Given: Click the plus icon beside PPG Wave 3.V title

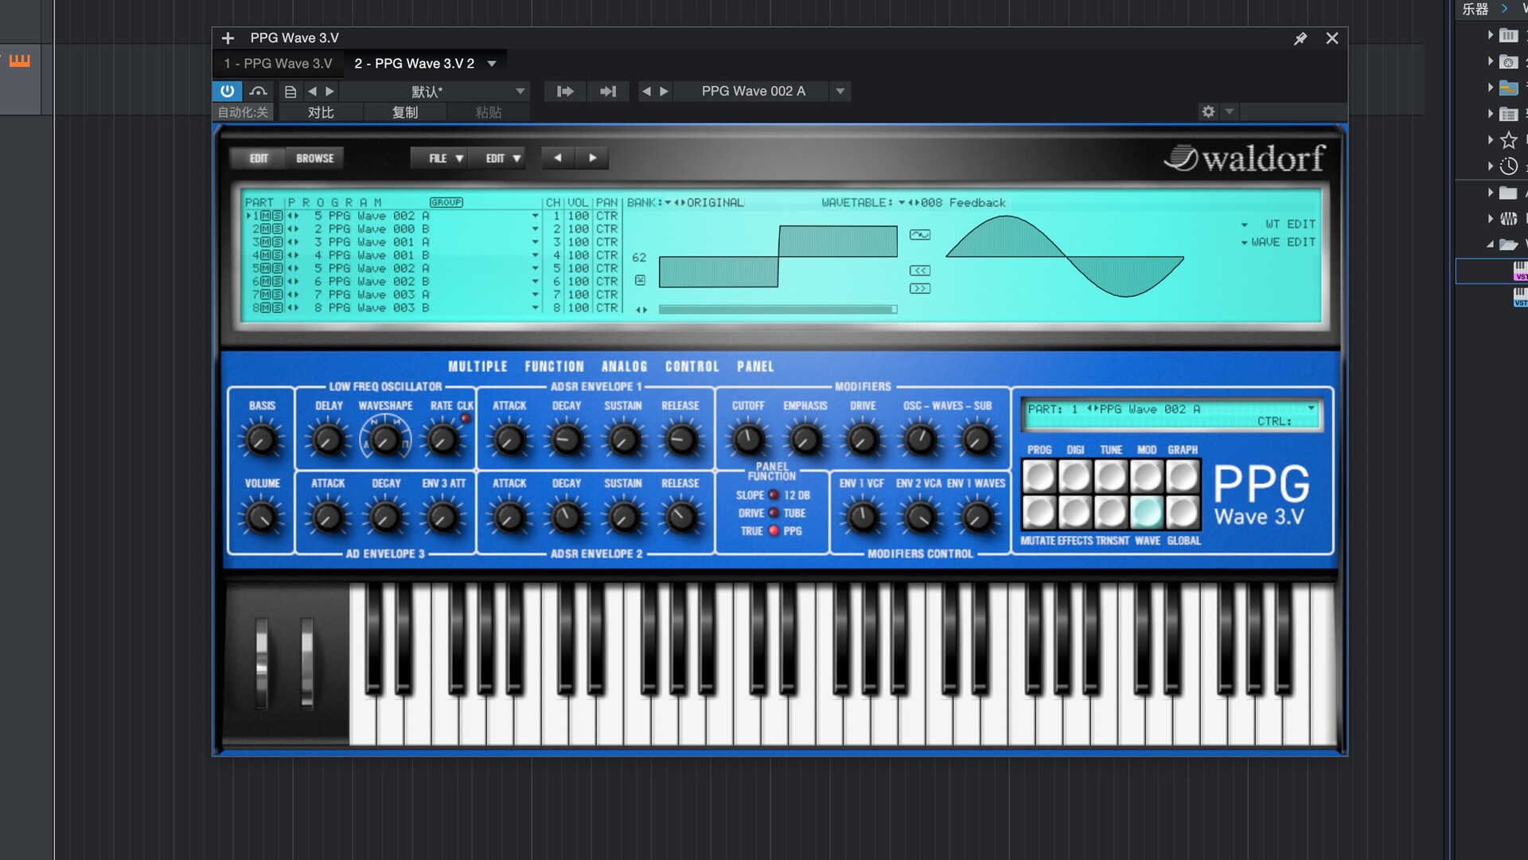Looking at the screenshot, I should 228,38.
